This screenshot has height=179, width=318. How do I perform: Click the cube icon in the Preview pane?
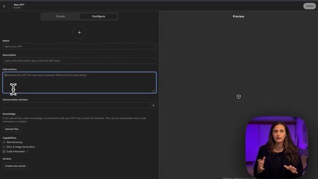(238, 96)
